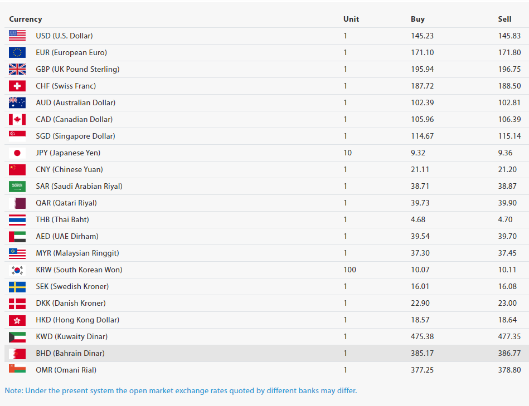Click the AUD (Australian Dollar) label
The width and height of the screenshot is (529, 406).
[76, 102]
